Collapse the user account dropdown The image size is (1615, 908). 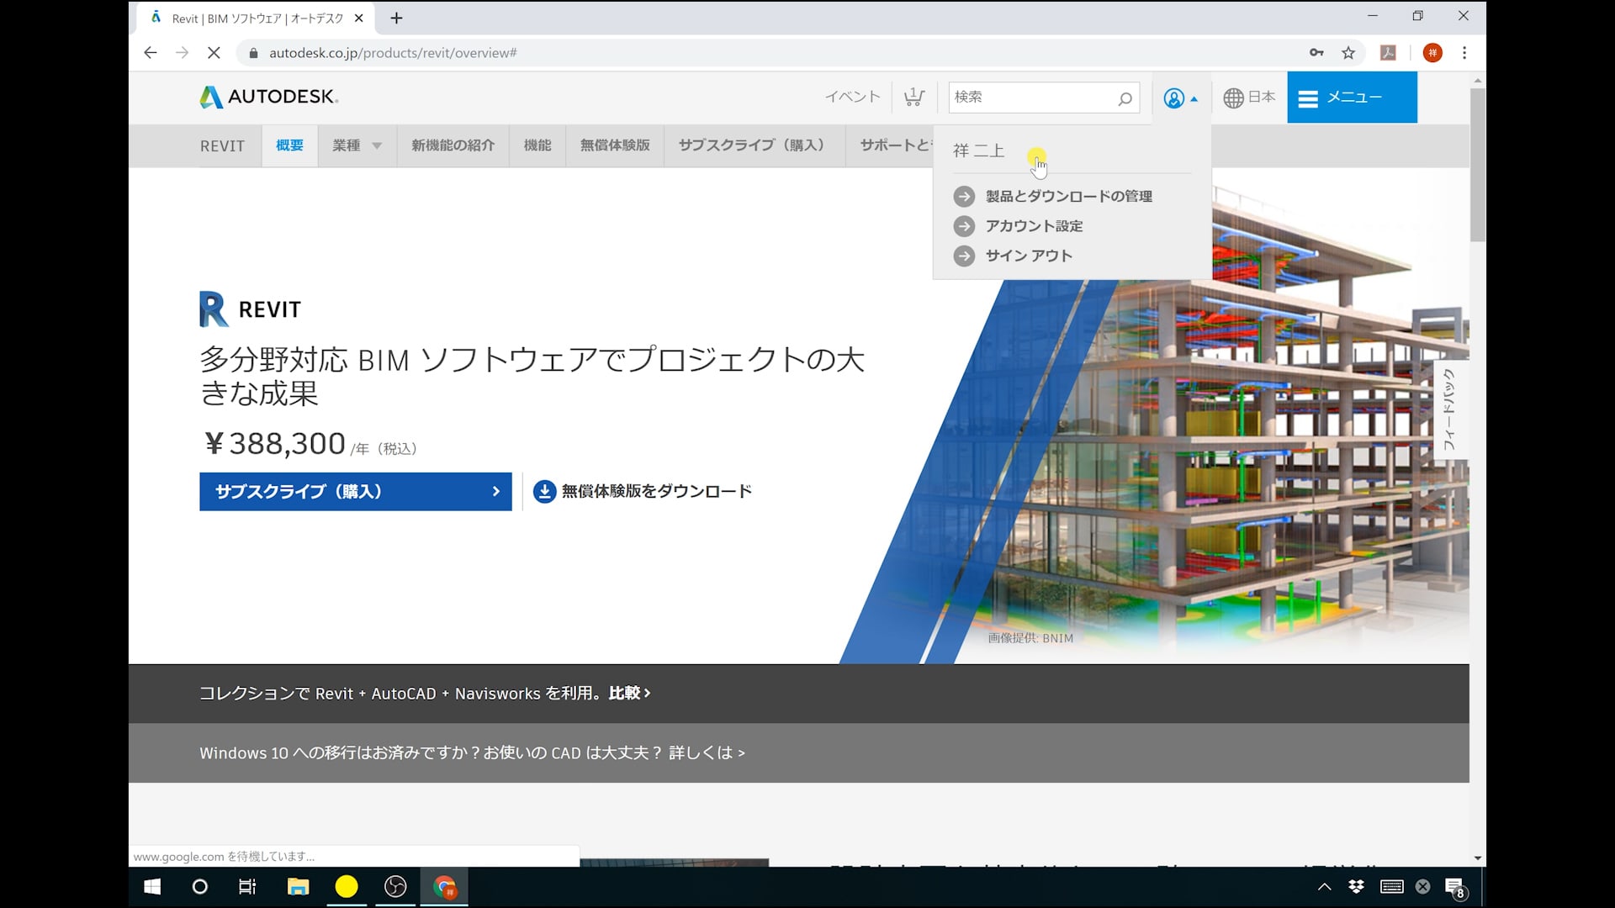[1180, 98]
